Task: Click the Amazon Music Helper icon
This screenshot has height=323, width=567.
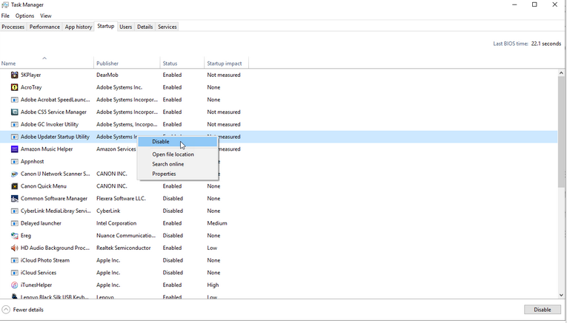Action: tap(15, 149)
